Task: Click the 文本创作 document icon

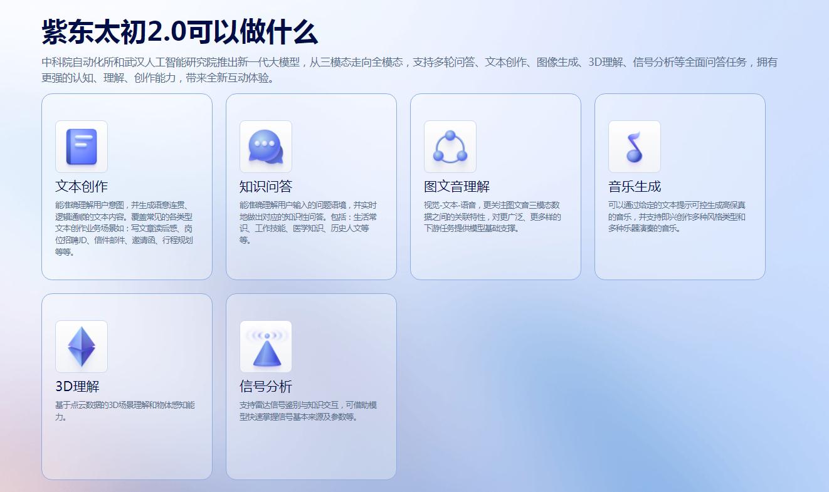Action: (82, 147)
